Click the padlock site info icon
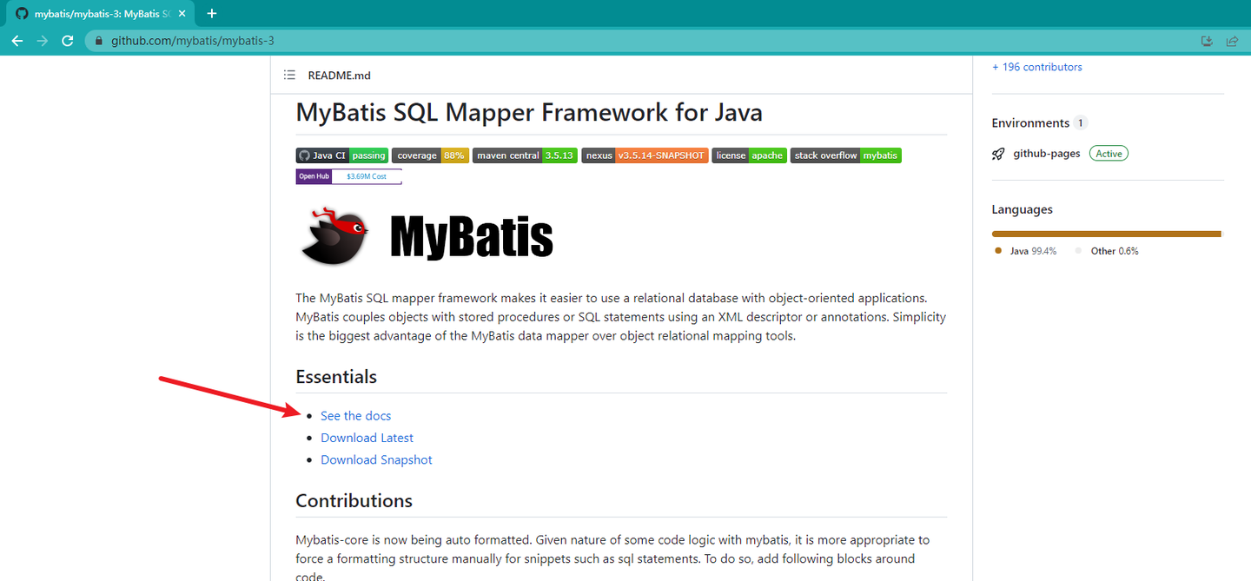Viewport: 1251px width, 581px height. tap(98, 41)
